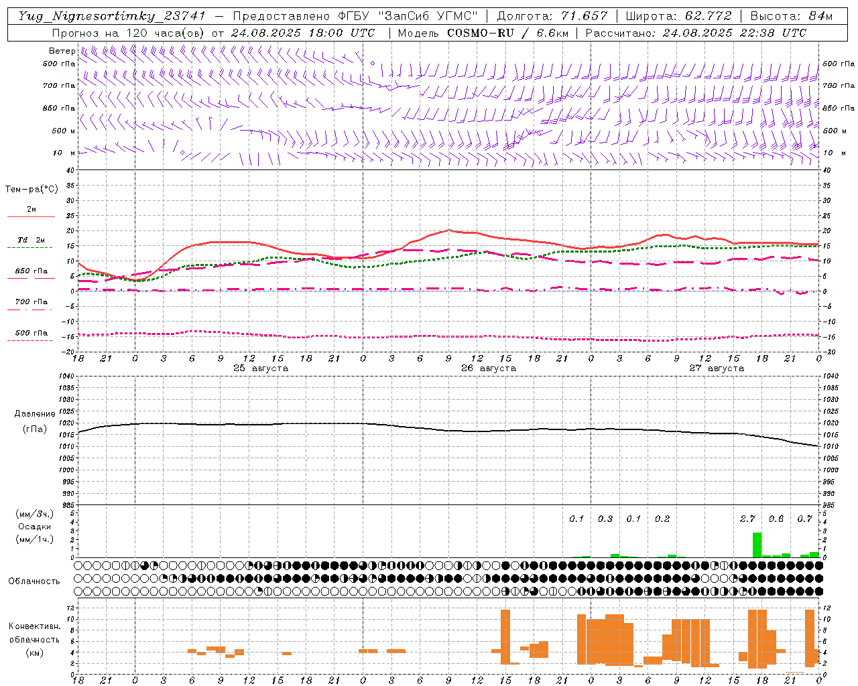
Task: Click the Td 2м dew point legend entry
Action: coord(32,240)
